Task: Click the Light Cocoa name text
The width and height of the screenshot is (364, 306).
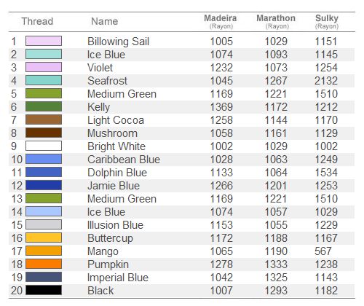Action: 116,120
